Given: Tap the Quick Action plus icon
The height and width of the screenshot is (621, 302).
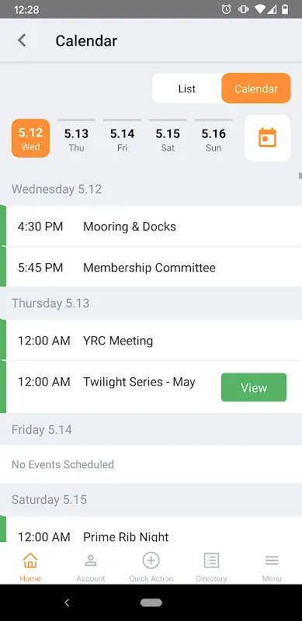Looking at the screenshot, I should 151,560.
